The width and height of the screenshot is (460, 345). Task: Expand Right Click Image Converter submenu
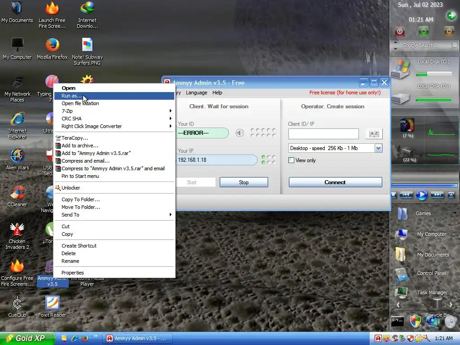tap(115, 126)
